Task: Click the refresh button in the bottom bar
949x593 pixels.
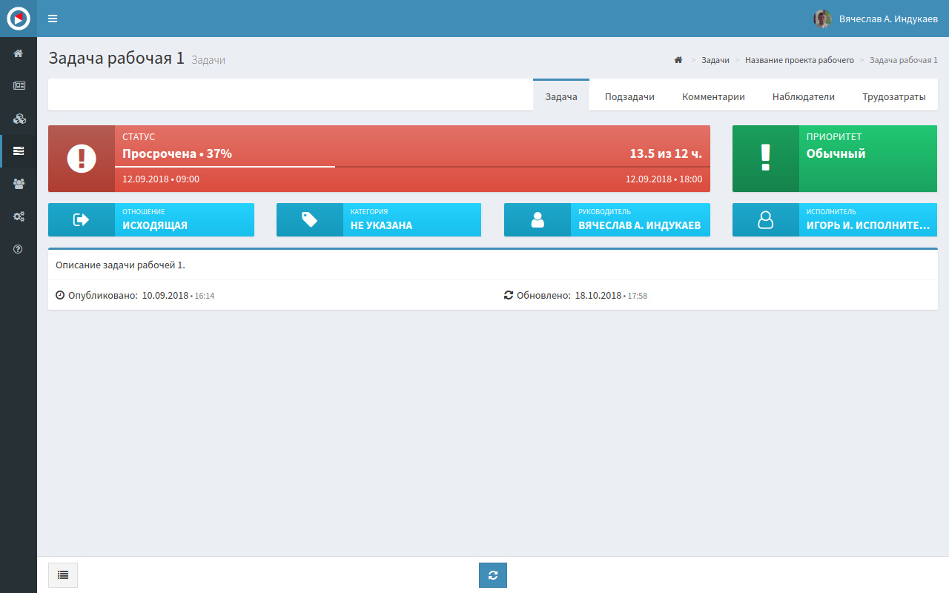Action: pos(493,575)
